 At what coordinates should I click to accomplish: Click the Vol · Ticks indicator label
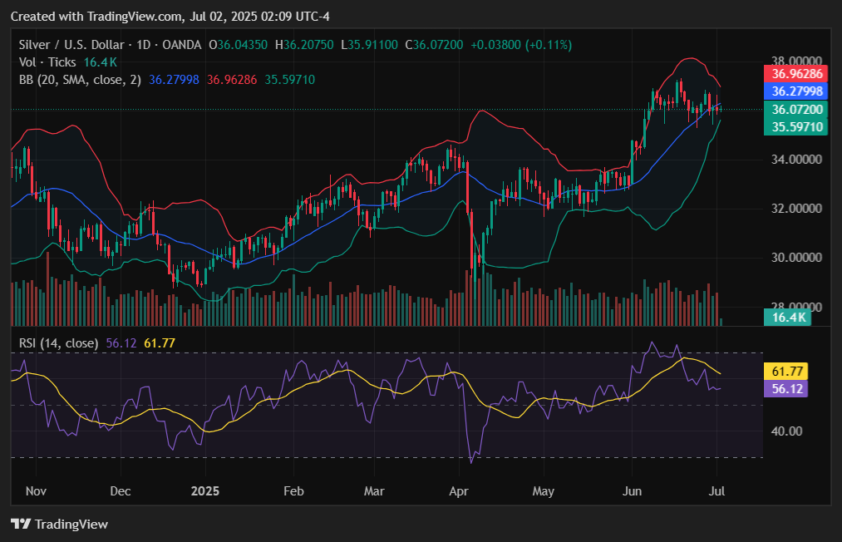(x=47, y=62)
